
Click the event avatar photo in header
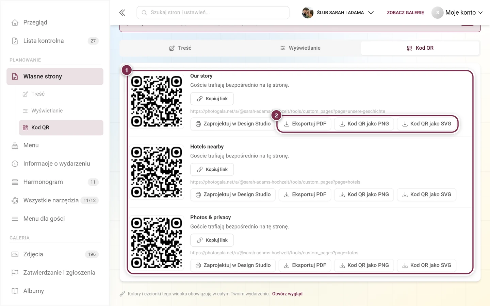pyautogui.click(x=308, y=13)
